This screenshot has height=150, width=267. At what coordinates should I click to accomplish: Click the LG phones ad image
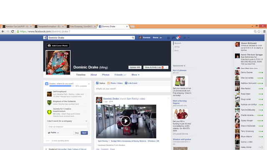coord(180,81)
